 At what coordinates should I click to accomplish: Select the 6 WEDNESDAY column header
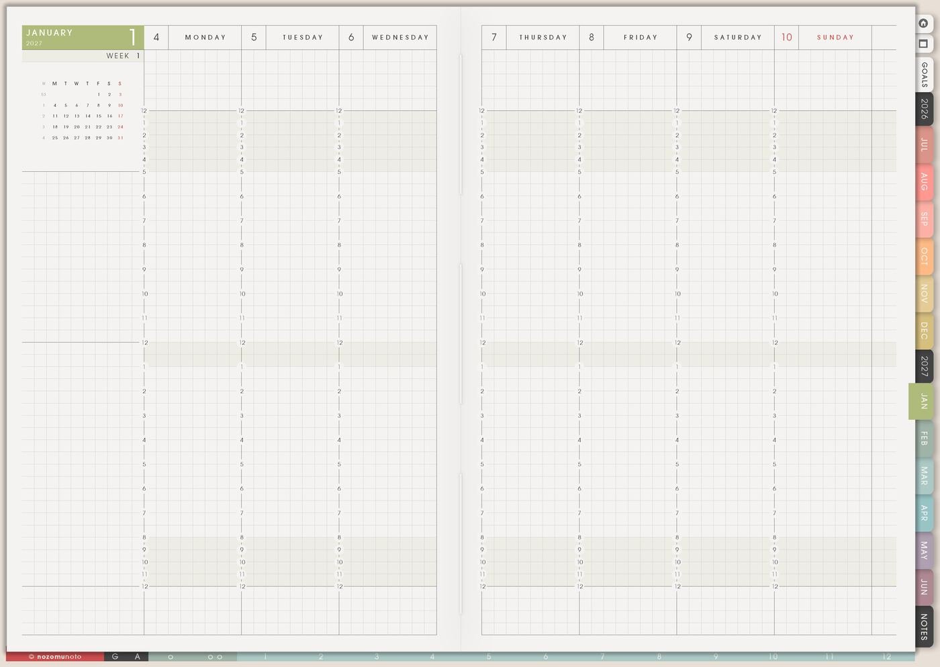(387, 38)
